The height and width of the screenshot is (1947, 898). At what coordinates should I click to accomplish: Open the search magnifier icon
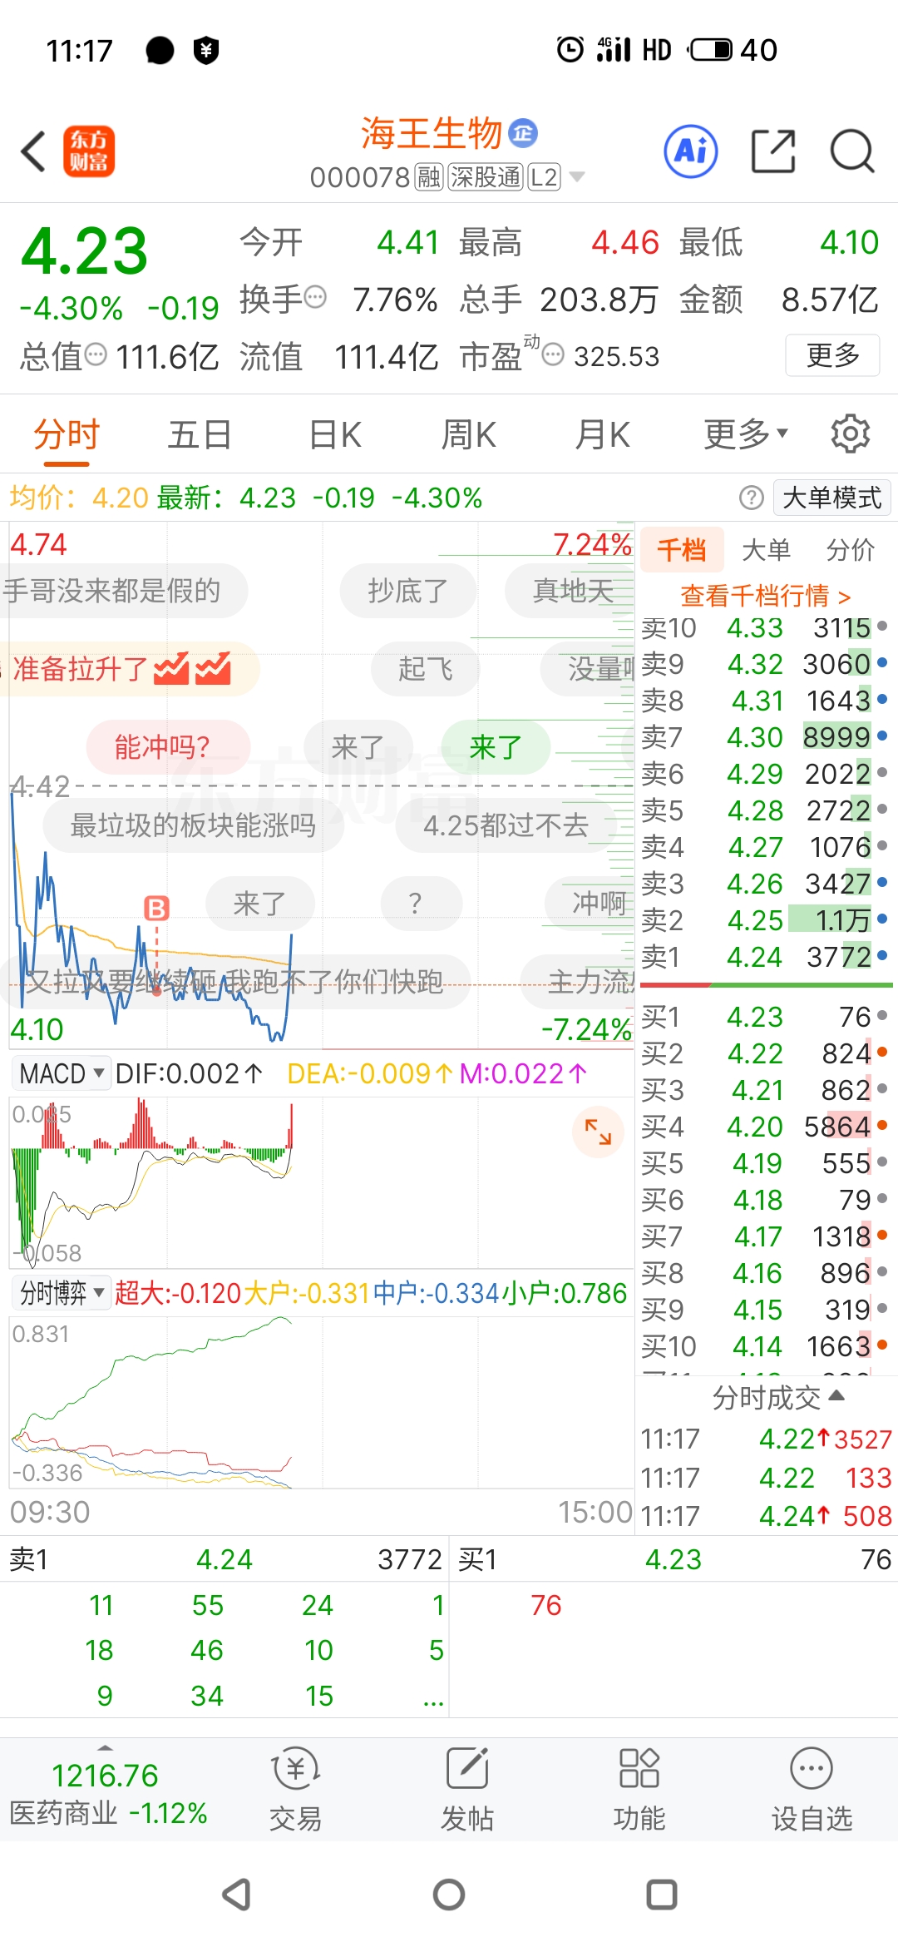coord(852,151)
